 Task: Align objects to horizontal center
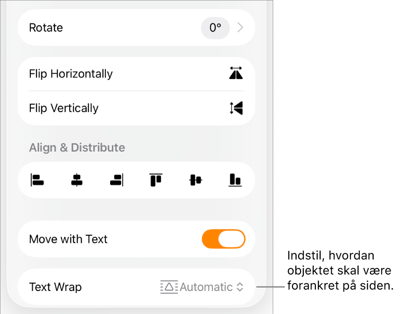click(77, 180)
